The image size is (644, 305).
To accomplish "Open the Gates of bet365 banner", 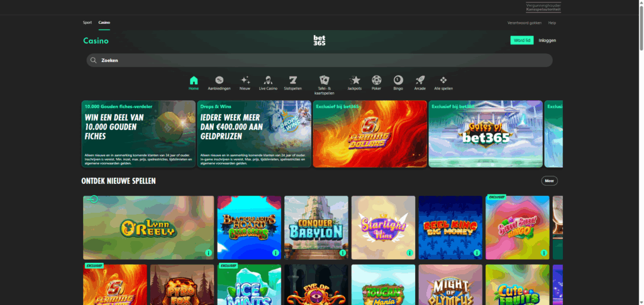I will pyautogui.click(x=486, y=134).
